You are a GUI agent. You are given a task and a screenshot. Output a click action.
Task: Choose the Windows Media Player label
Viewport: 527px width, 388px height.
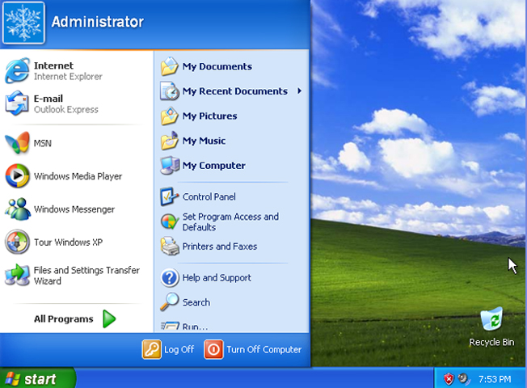(78, 176)
